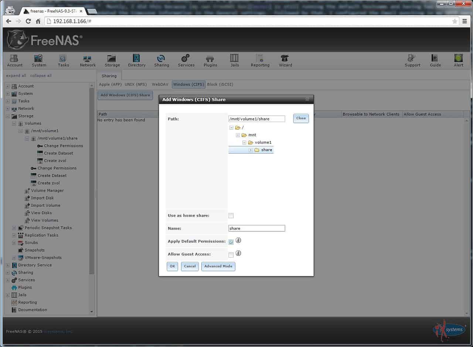Expand Periodic Snapshot Tasks in sidebar
The width and height of the screenshot is (473, 347).
[14, 228]
